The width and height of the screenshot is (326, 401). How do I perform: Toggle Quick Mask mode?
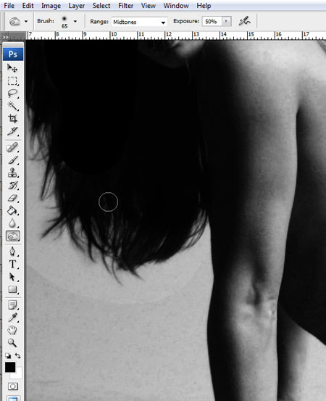13,386
